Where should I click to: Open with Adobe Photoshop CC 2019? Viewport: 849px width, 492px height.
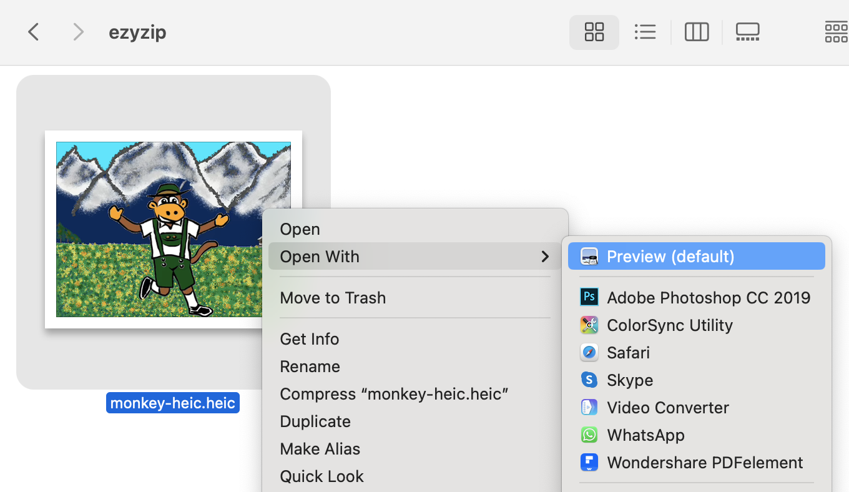709,297
